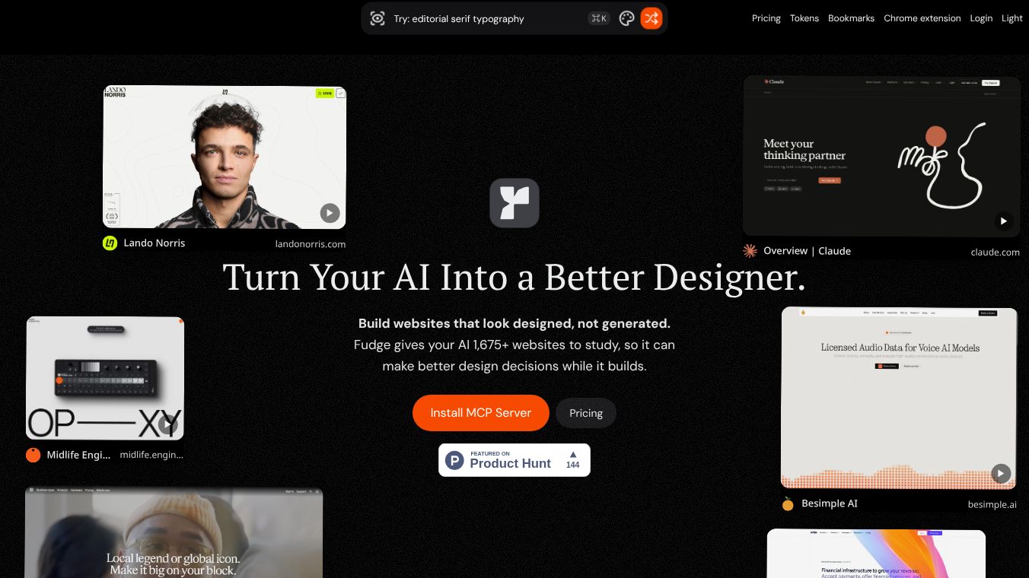Click the "Turn Your AI Into a Better Designer." headline
Screen dimensions: 1029x578
point(514,277)
